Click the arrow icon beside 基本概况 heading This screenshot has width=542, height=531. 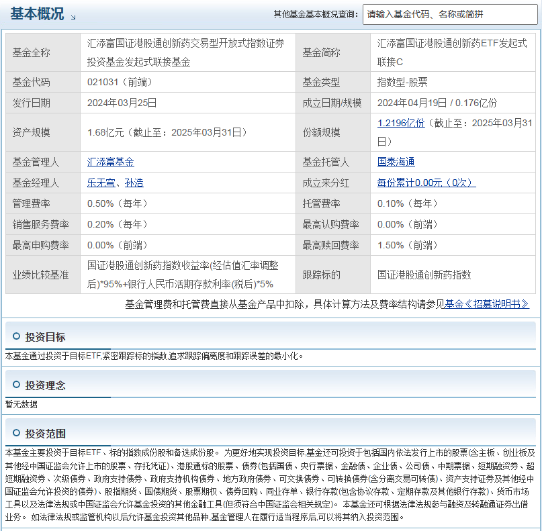coord(73,17)
